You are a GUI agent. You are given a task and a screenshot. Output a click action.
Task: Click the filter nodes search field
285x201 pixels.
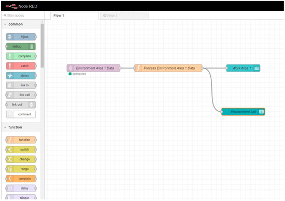pyautogui.click(x=23, y=16)
